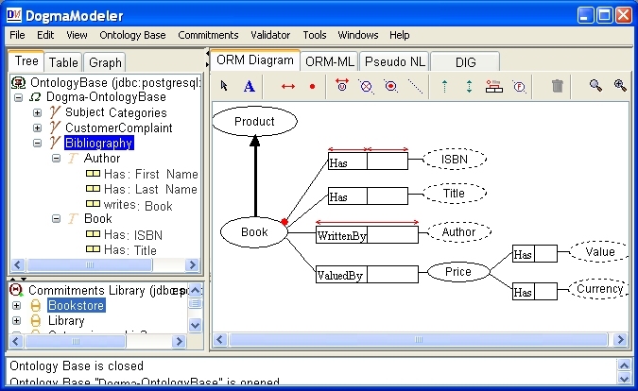Switch to the DIG tab
Screen dimensions: 638x391
coord(465,62)
